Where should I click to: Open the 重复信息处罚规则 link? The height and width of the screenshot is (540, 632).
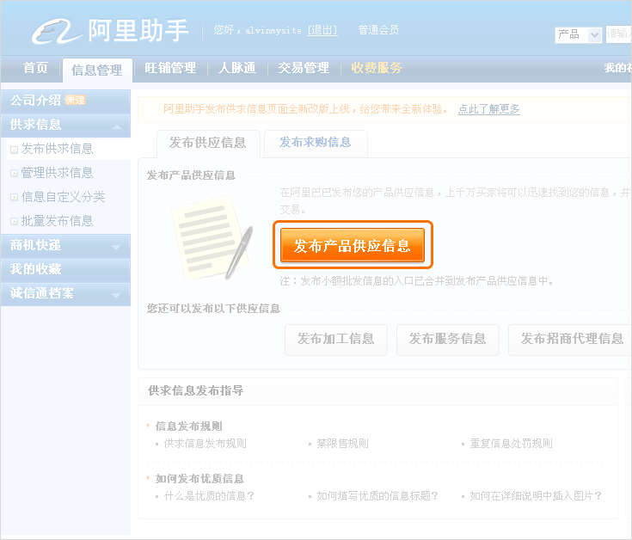coord(511,444)
